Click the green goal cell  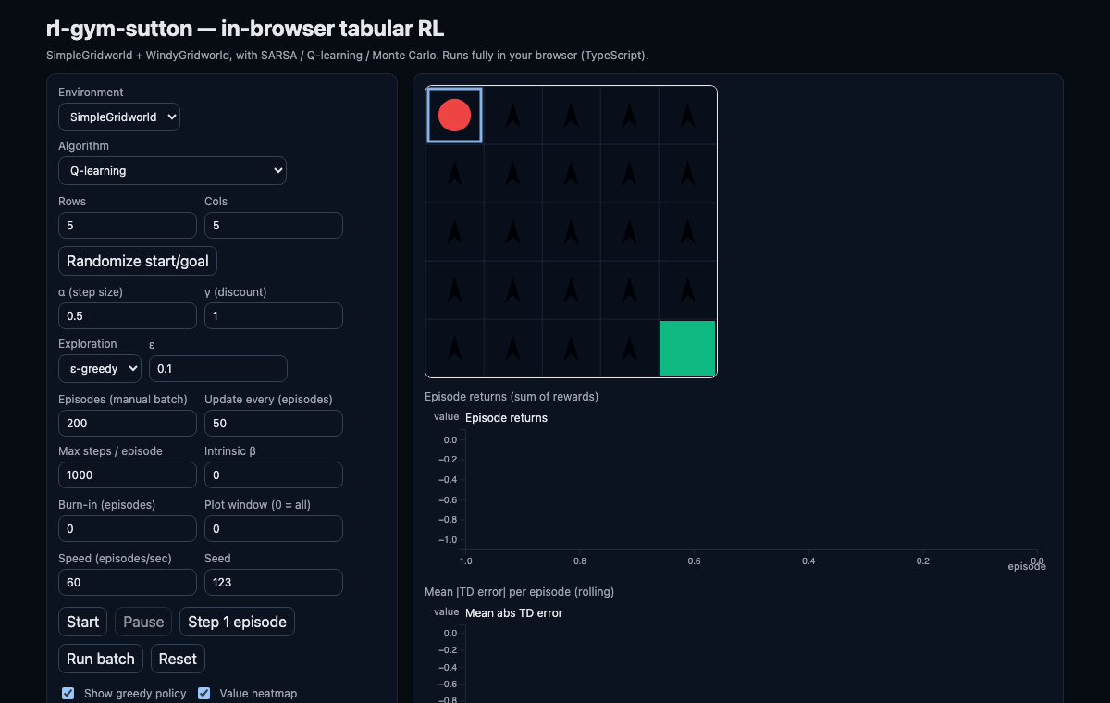688,349
